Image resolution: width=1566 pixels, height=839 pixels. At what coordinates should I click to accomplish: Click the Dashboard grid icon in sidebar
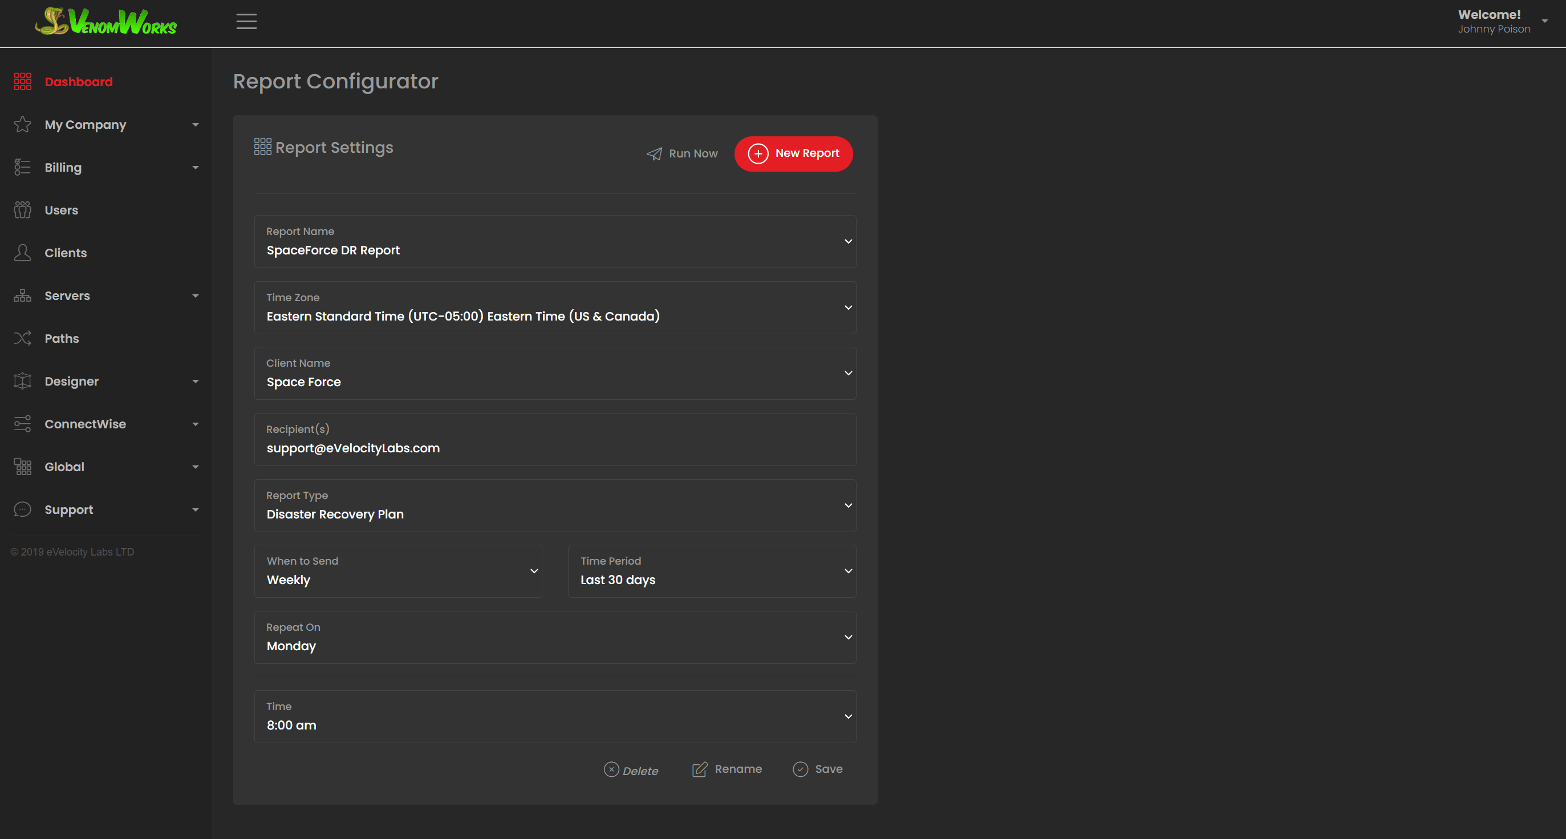22,82
